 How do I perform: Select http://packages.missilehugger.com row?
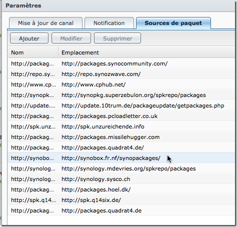[x=121, y=137]
